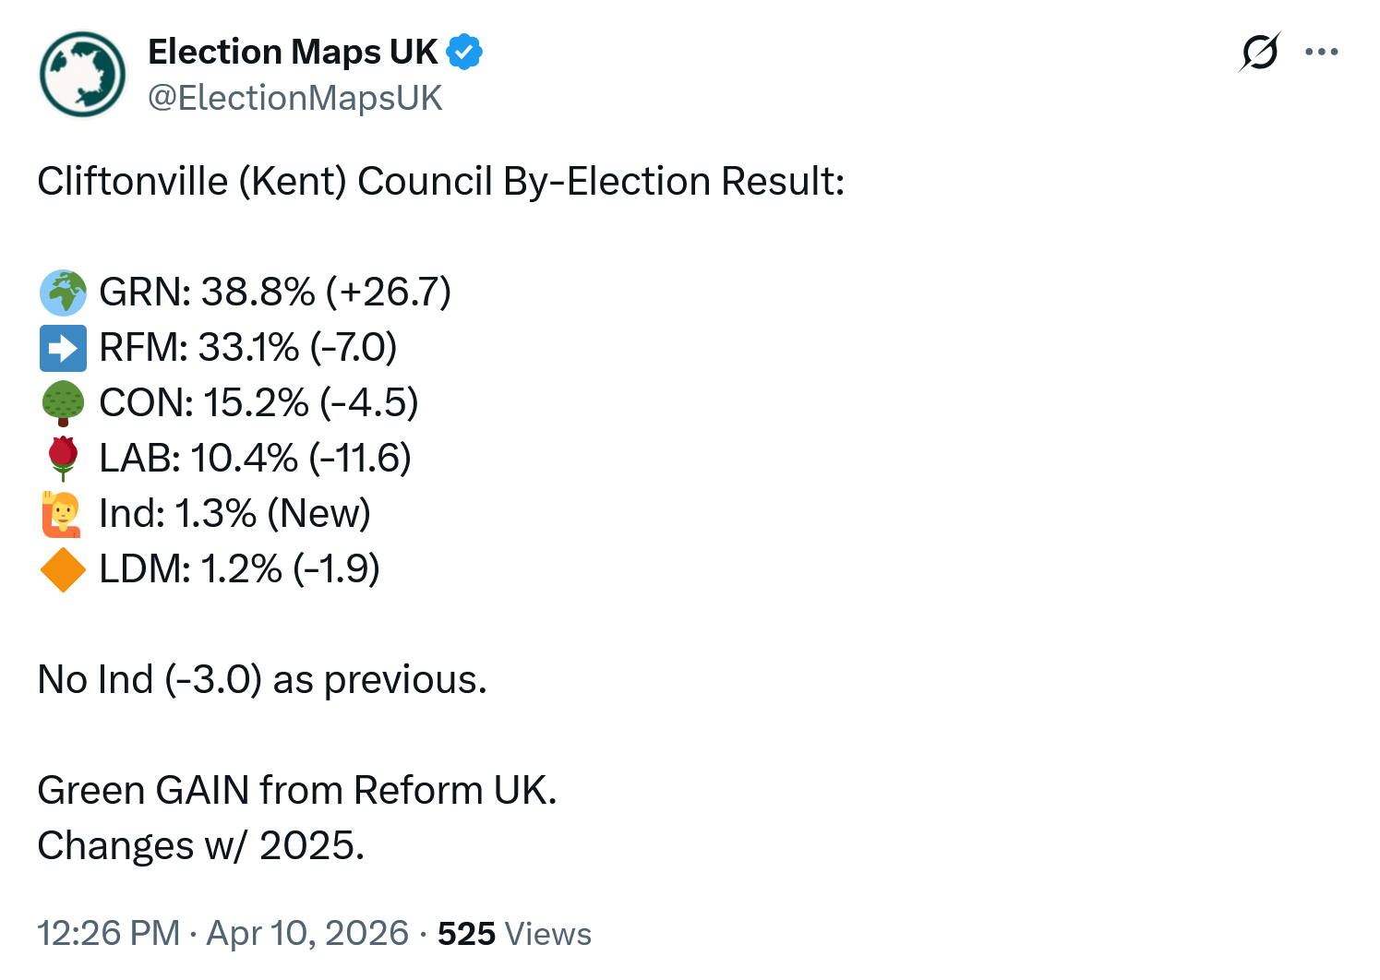Click the orange diamond emoji beside LDM

click(x=63, y=569)
